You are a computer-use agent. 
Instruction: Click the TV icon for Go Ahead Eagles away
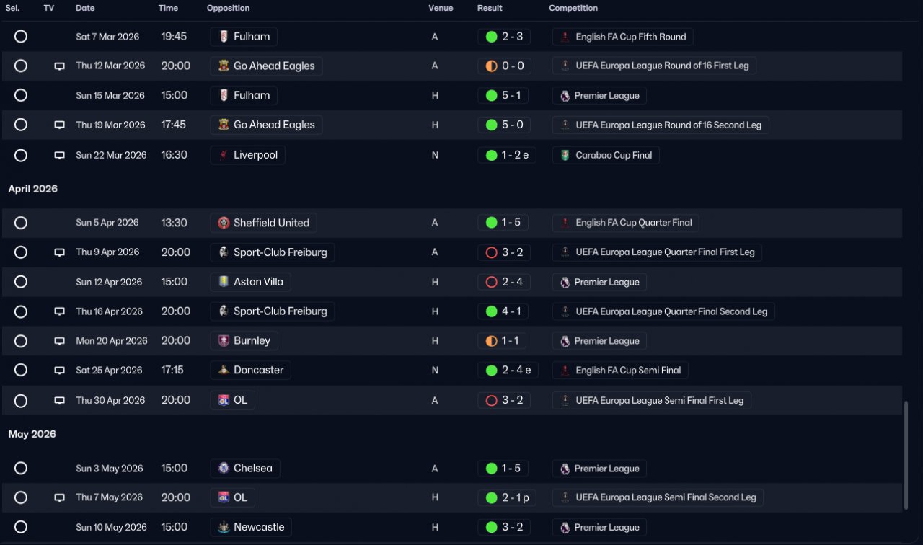59,66
